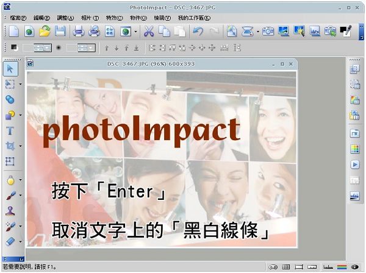
Task: Click the photoImpact title on the canvas
Action: click(142, 130)
